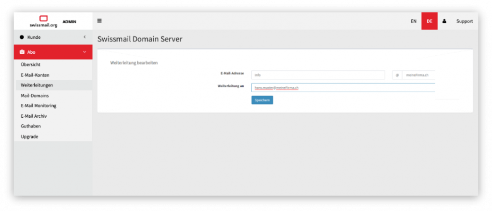492x211 pixels.
Task: Open E-Mail Monitoring
Action: (38, 106)
